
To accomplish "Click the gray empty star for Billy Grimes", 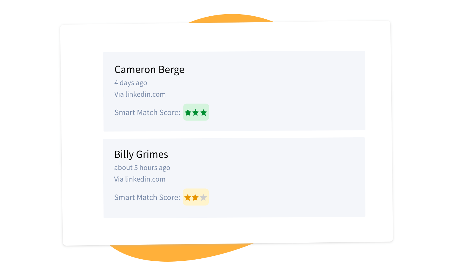I will (x=203, y=198).
